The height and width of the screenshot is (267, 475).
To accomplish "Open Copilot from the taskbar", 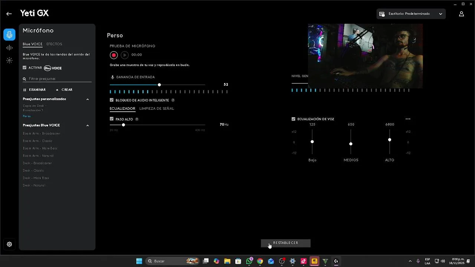I will point(216,261).
